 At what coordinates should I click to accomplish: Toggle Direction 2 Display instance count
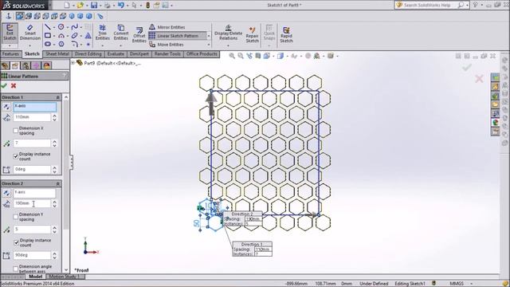[x=16, y=242]
